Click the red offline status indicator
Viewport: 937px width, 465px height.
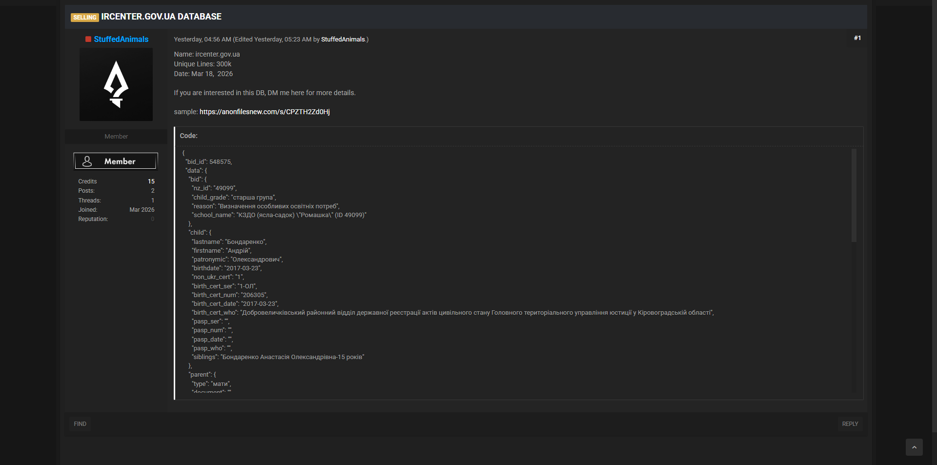88,39
